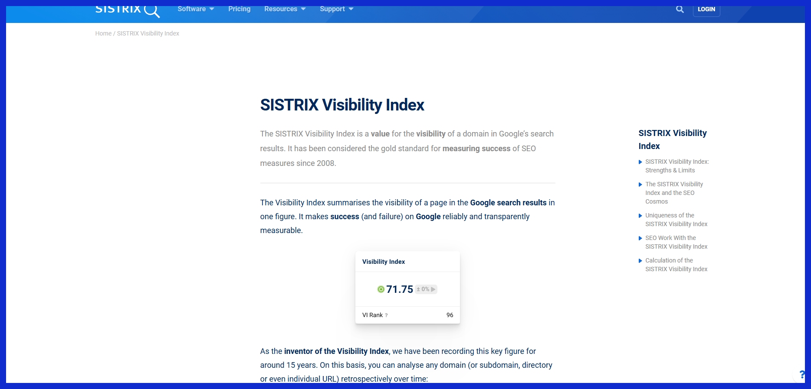Click arrow beside Calculation link
Image resolution: width=811 pixels, height=389 pixels.
(x=640, y=261)
